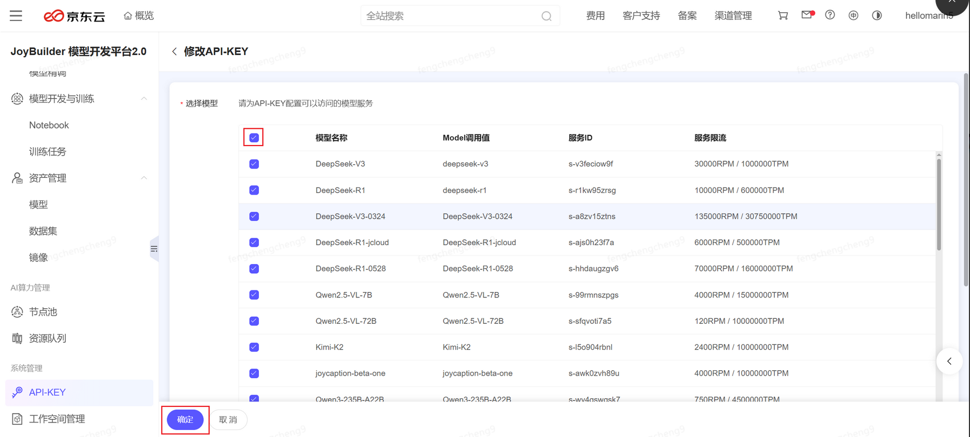The height and width of the screenshot is (437, 970).
Task: Click the help question mark icon
Action: pyautogui.click(x=830, y=15)
